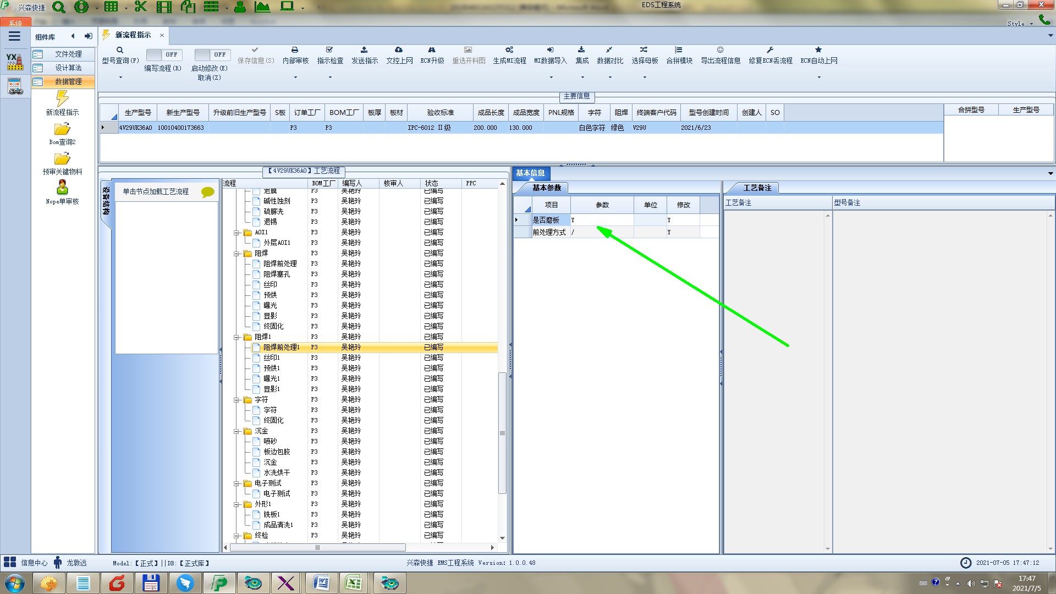
Task: Click the 发送指示 toolbar icon
Action: [364, 50]
